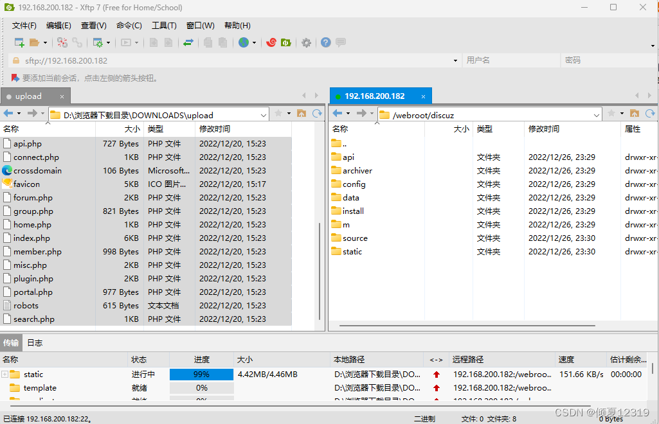This screenshot has height=424, width=659.
Task: Switch to the 192.168.200.182 remote tab
Action: point(374,96)
